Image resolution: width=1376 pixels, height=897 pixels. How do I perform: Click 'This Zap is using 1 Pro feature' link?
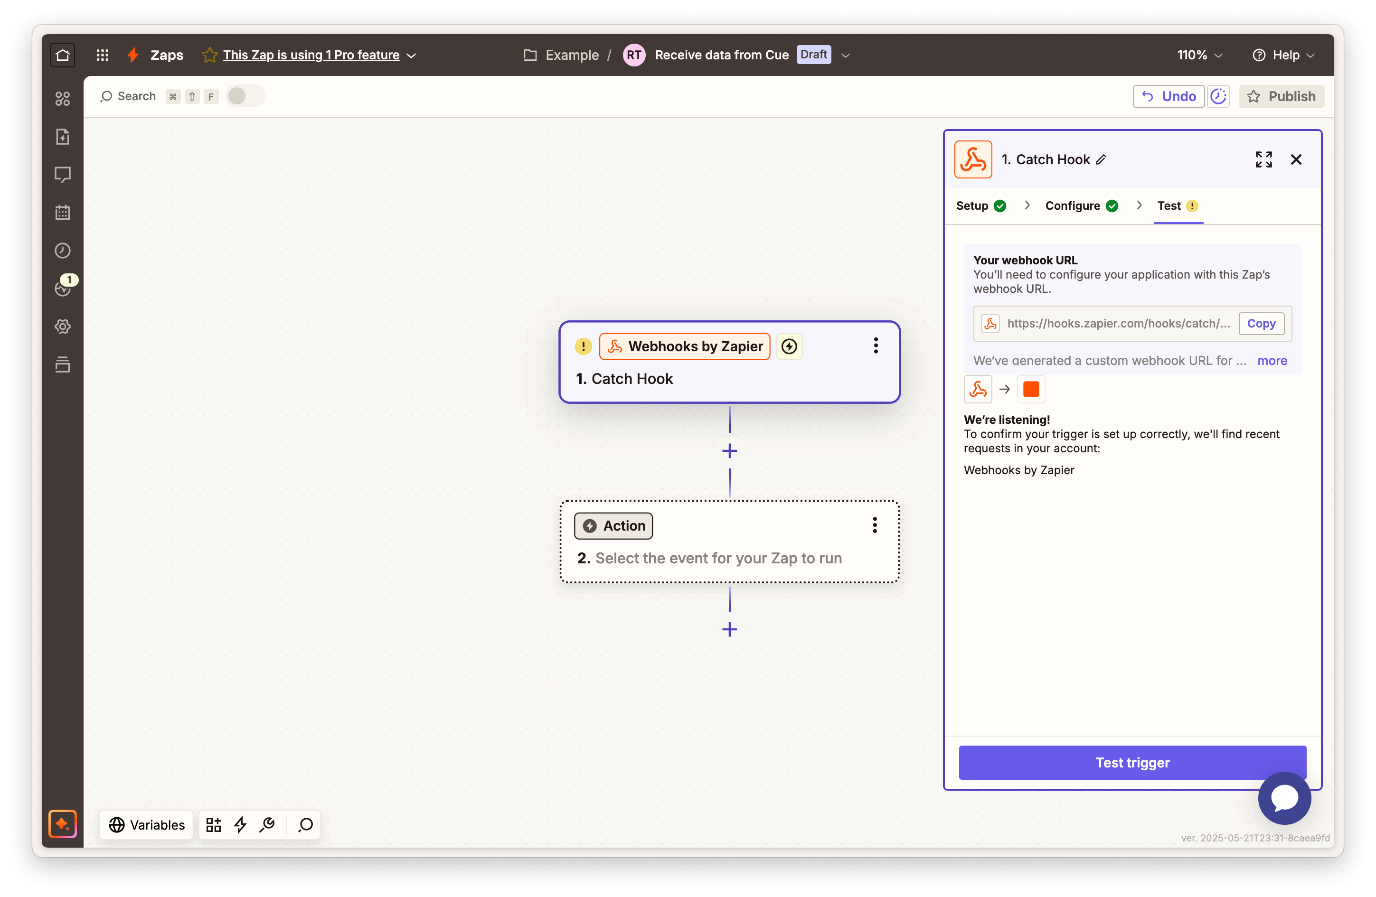(x=311, y=55)
